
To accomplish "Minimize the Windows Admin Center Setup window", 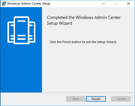I will 104,4.
